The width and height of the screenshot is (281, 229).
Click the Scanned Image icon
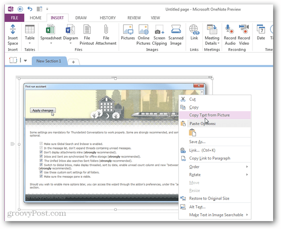[x=176, y=29]
